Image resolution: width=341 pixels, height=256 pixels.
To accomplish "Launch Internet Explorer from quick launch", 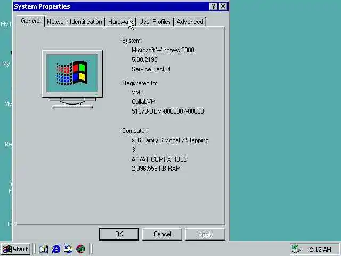I will point(56,249).
